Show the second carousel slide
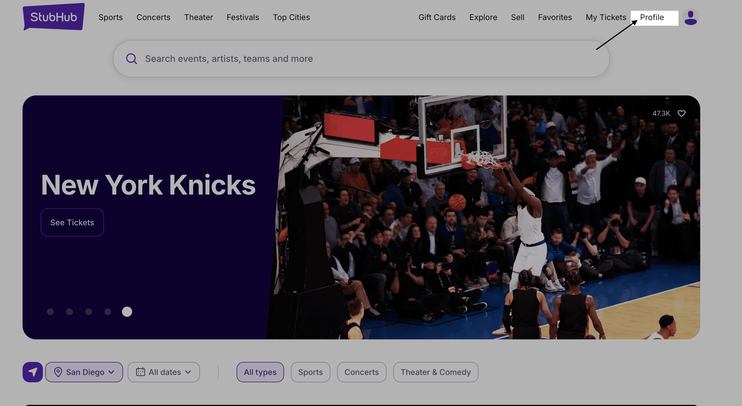 coord(69,311)
